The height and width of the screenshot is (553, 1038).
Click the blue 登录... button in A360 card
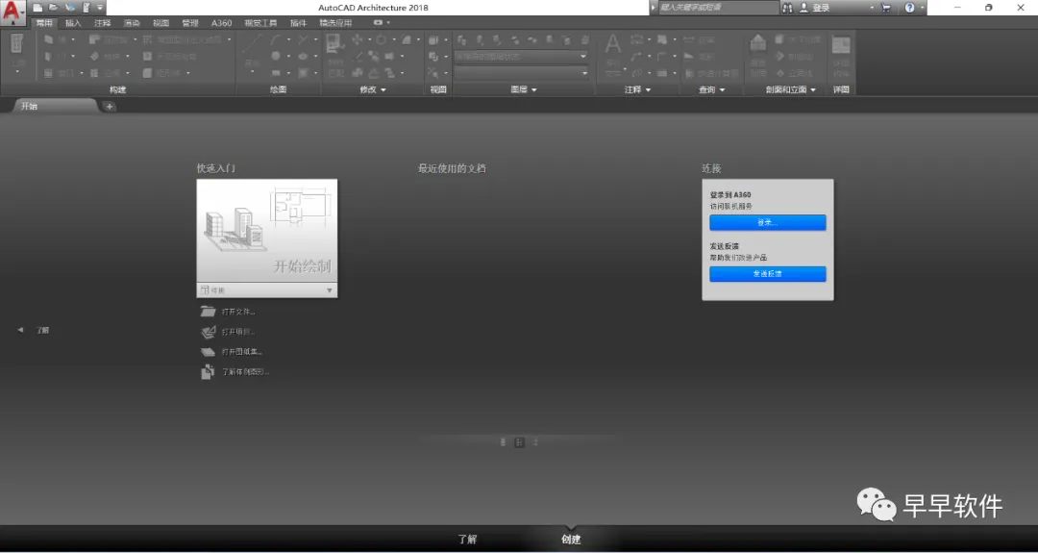point(767,222)
